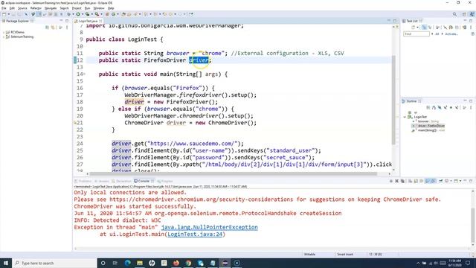
Task: Click the All filter link in Task List
Action: (437, 34)
